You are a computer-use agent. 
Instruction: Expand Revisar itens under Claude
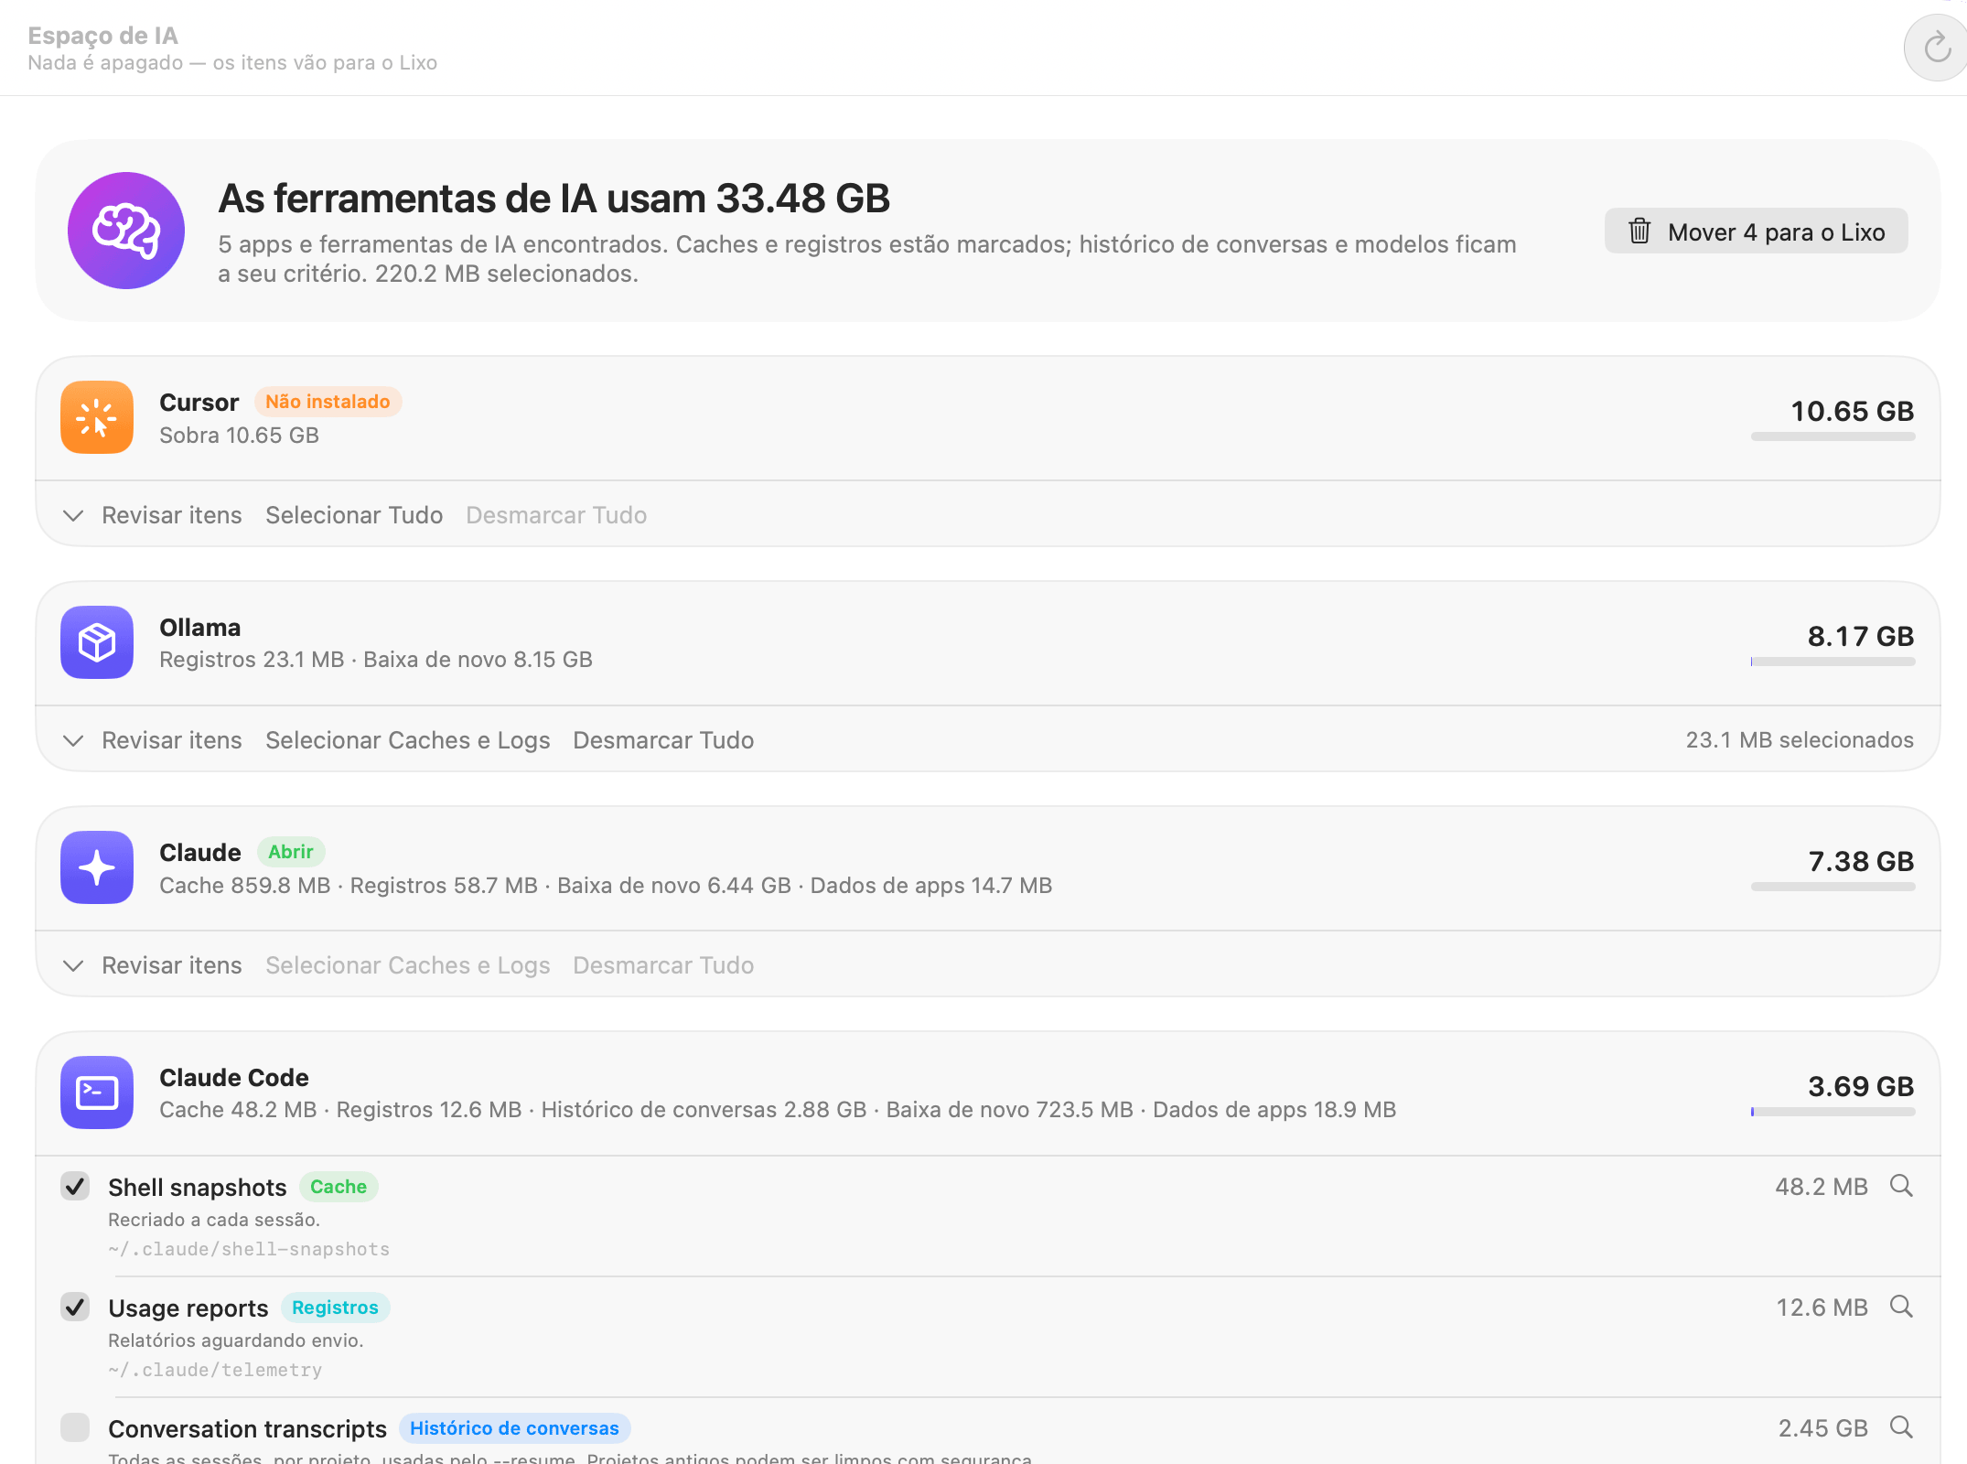153,965
